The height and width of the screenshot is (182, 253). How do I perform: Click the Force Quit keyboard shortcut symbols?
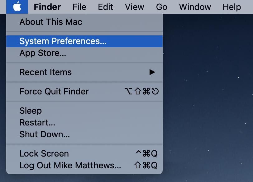pyautogui.click(x=141, y=92)
